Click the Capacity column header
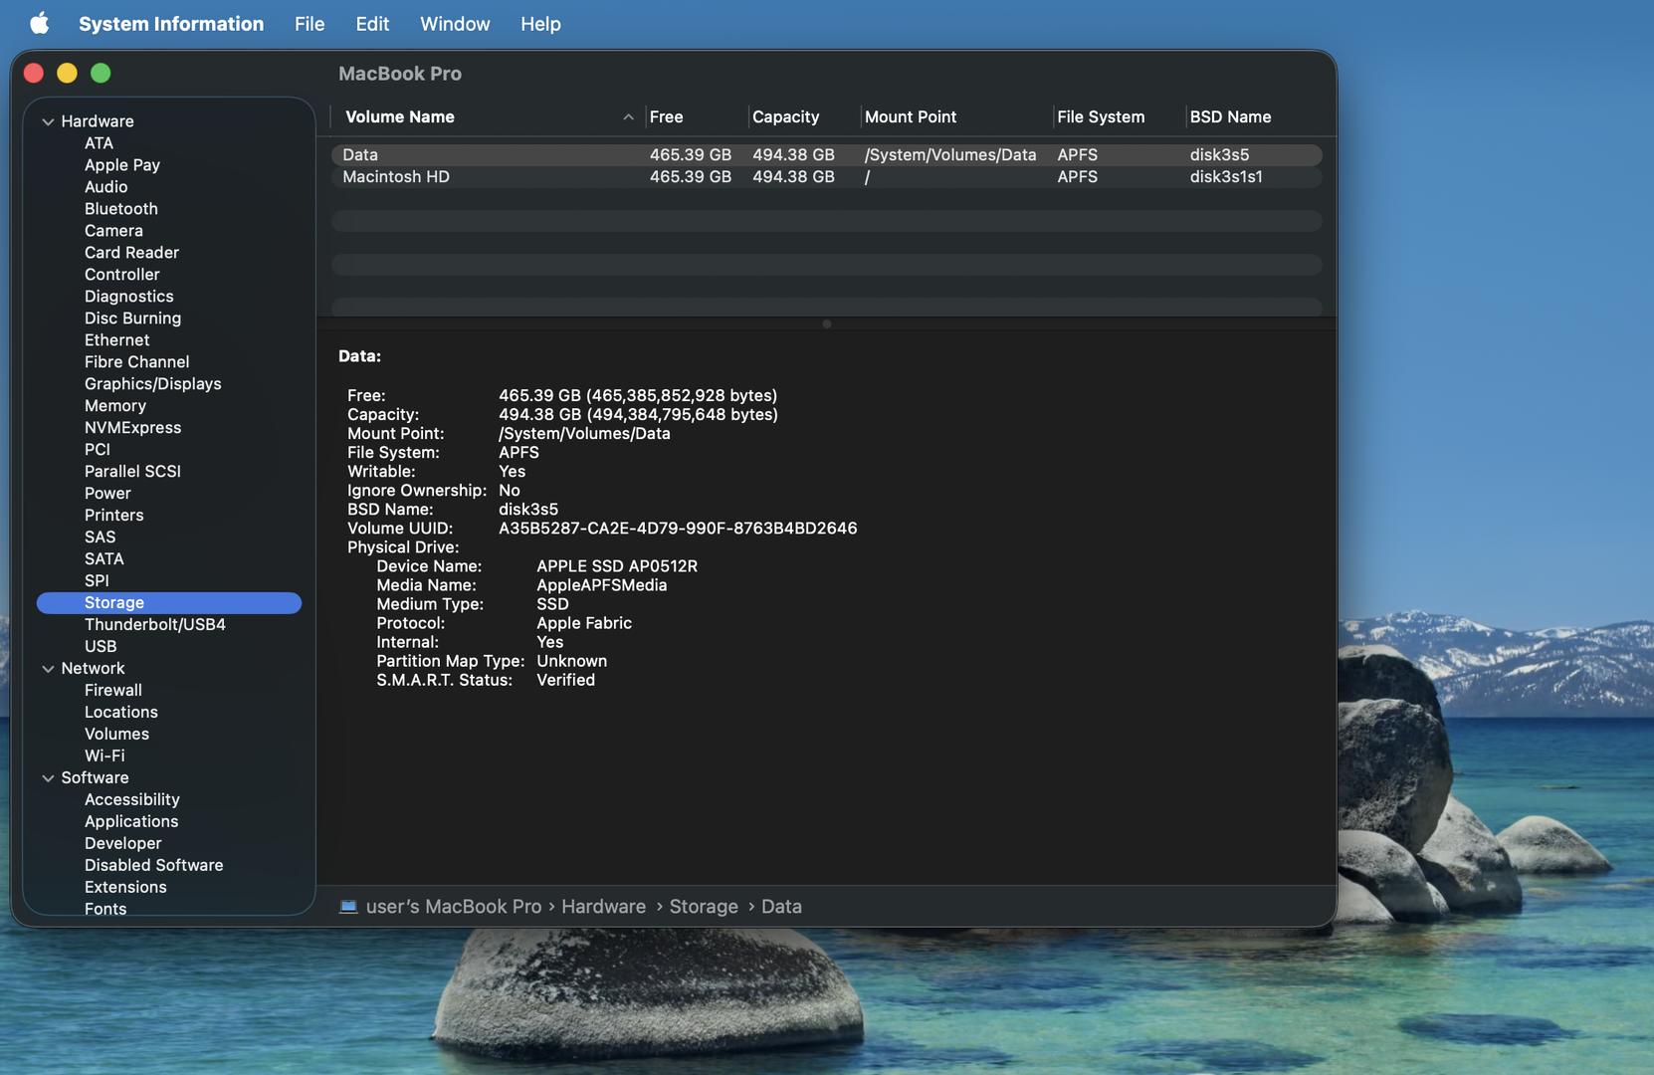Viewport: 1654px width, 1075px height. [785, 116]
